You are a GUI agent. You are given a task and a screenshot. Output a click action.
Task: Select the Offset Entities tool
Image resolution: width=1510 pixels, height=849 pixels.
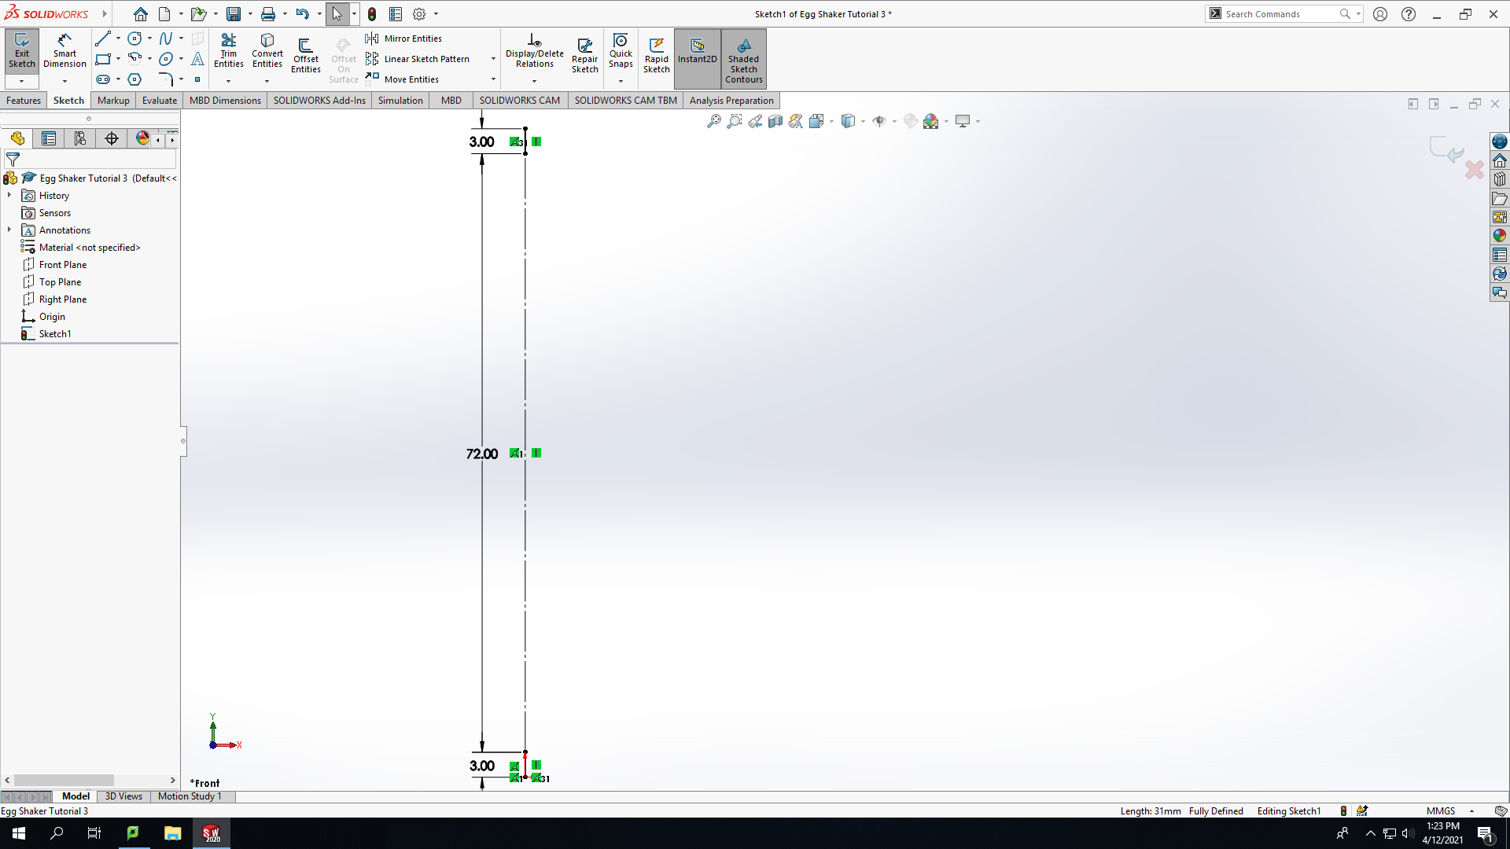point(306,55)
